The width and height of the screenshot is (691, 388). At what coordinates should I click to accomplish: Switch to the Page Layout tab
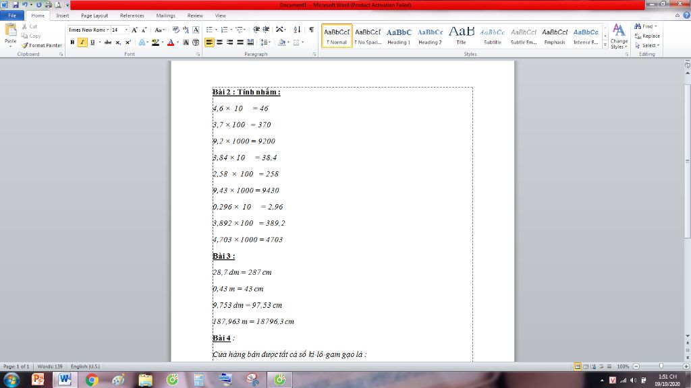(94, 15)
